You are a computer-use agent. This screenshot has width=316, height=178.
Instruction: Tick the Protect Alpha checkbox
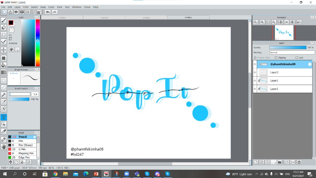click(255, 58)
